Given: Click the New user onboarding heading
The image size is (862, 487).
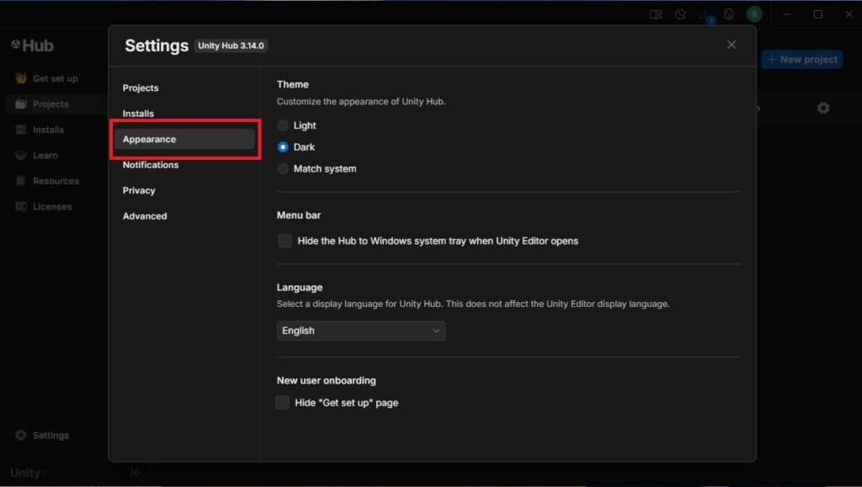Looking at the screenshot, I should point(327,380).
